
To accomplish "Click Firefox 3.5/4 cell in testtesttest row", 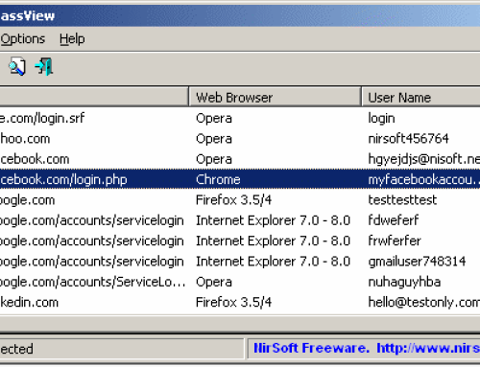I will click(233, 200).
